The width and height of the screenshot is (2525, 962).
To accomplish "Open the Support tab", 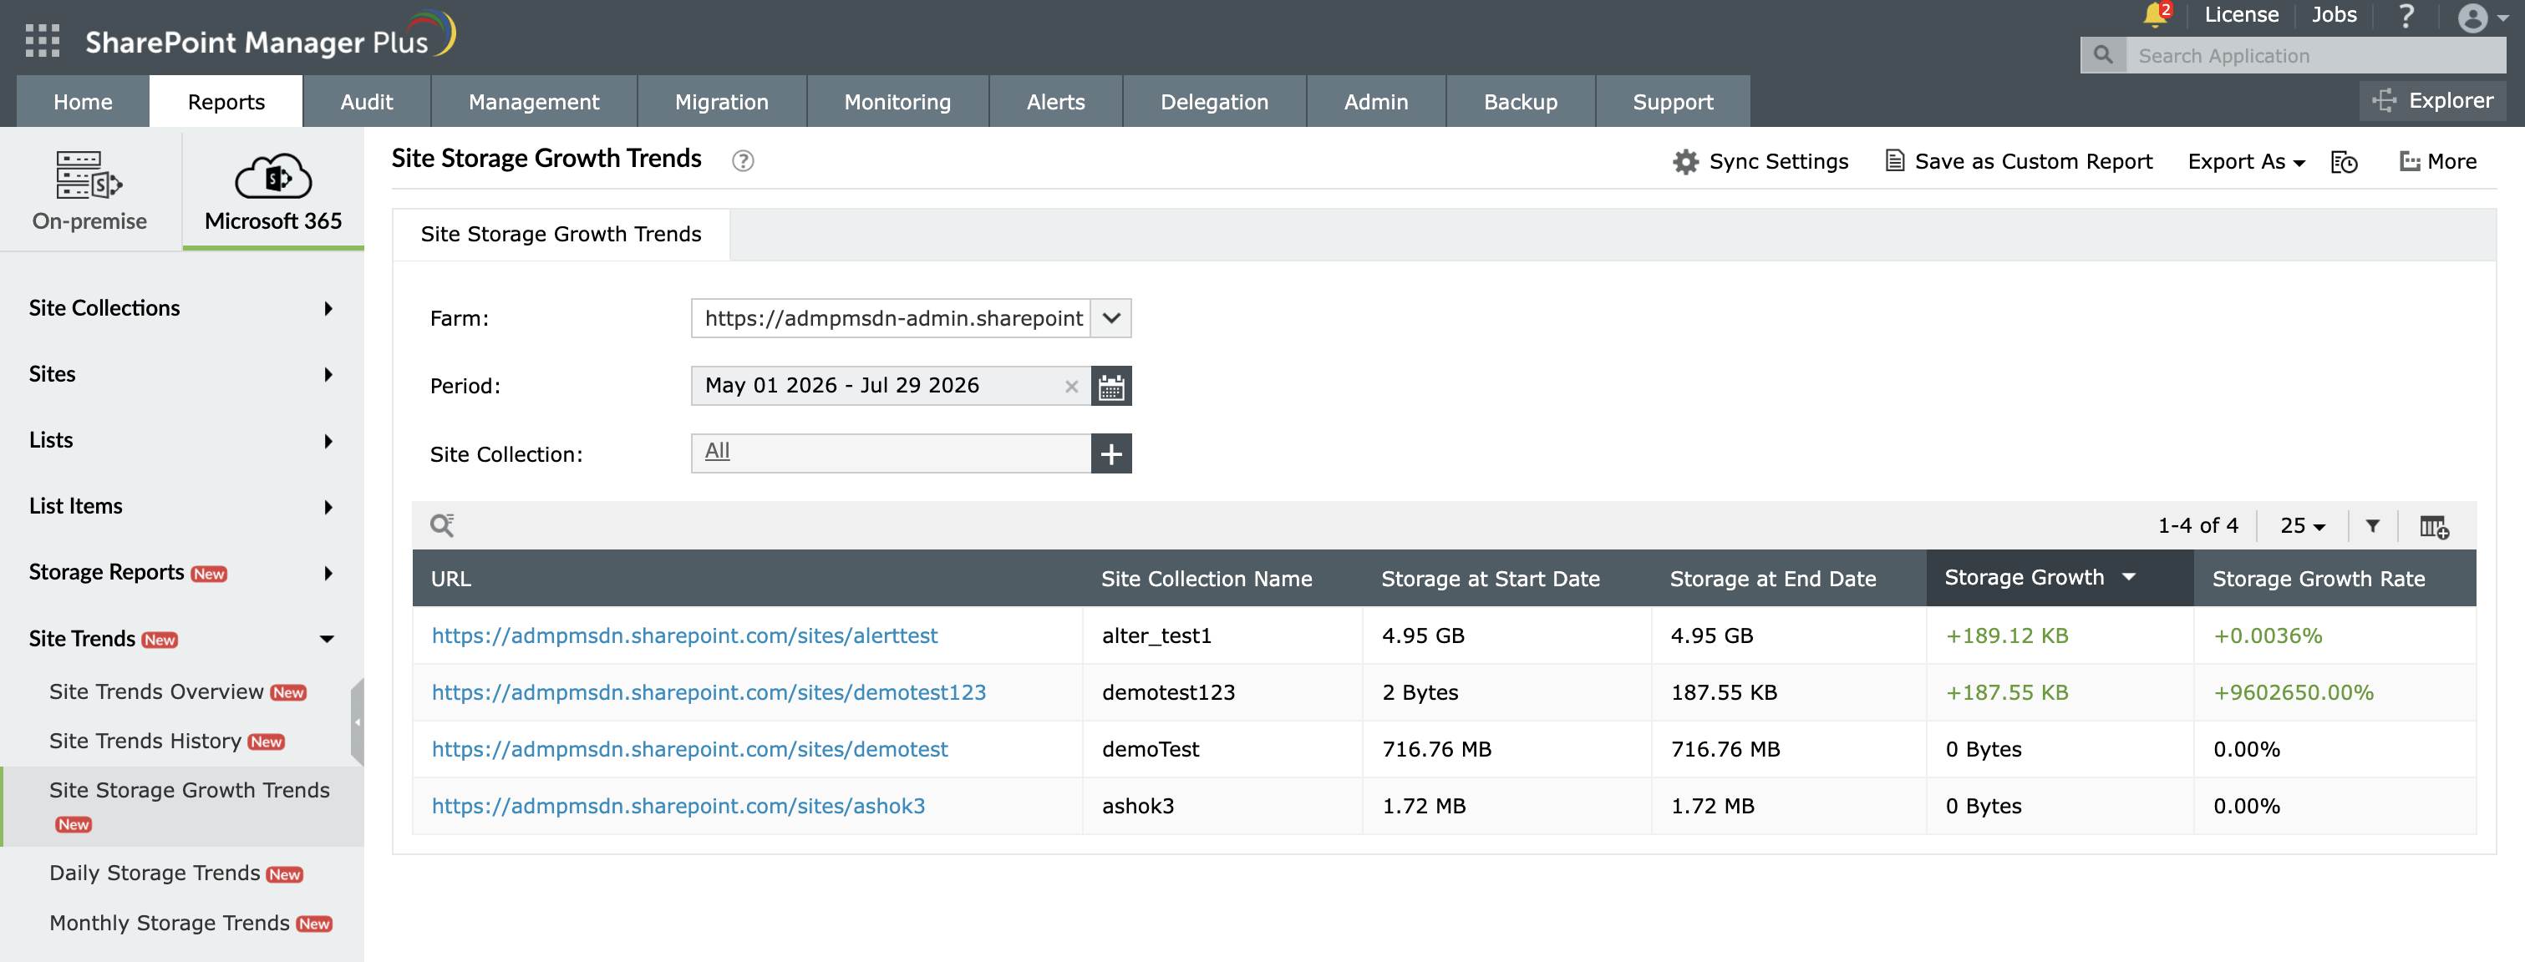I will 1674,101.
